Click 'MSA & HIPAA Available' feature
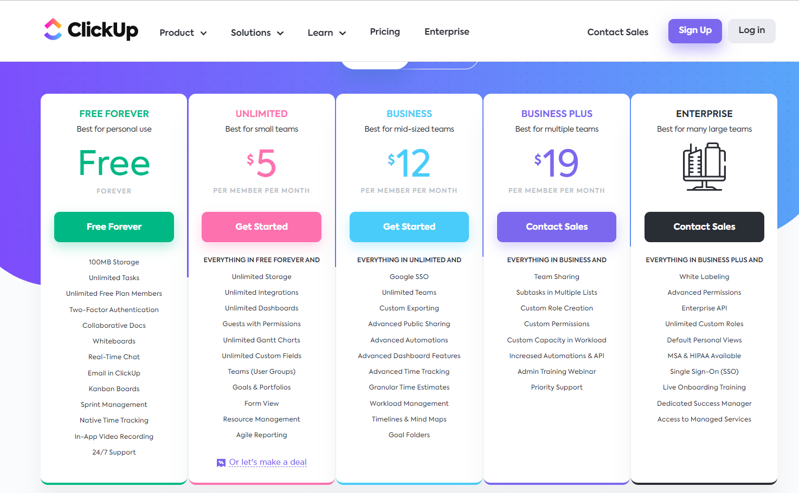 [704, 356]
